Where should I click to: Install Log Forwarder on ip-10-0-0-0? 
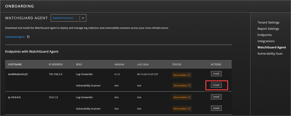pos(216,97)
